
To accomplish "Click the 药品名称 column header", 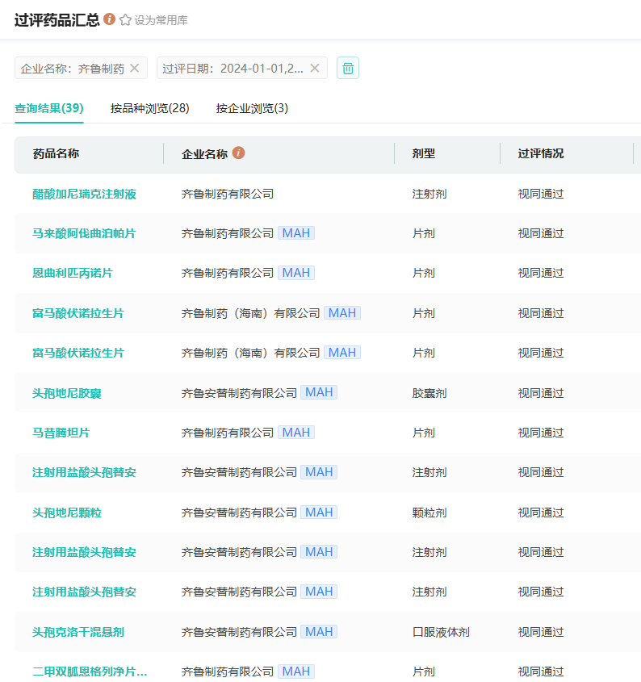I will coord(56,153).
